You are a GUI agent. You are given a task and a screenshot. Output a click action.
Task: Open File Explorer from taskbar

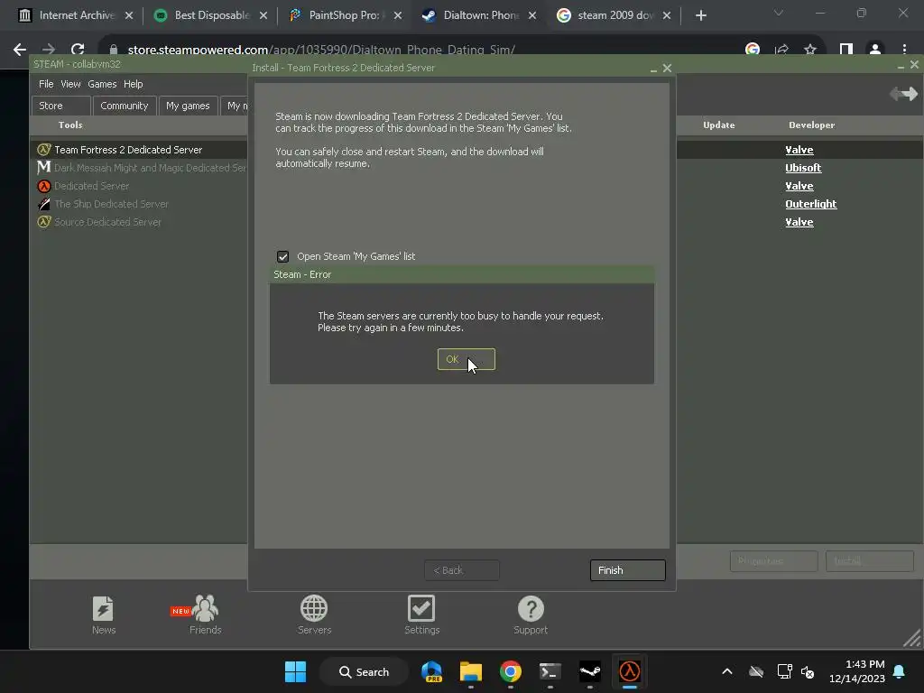(471, 671)
